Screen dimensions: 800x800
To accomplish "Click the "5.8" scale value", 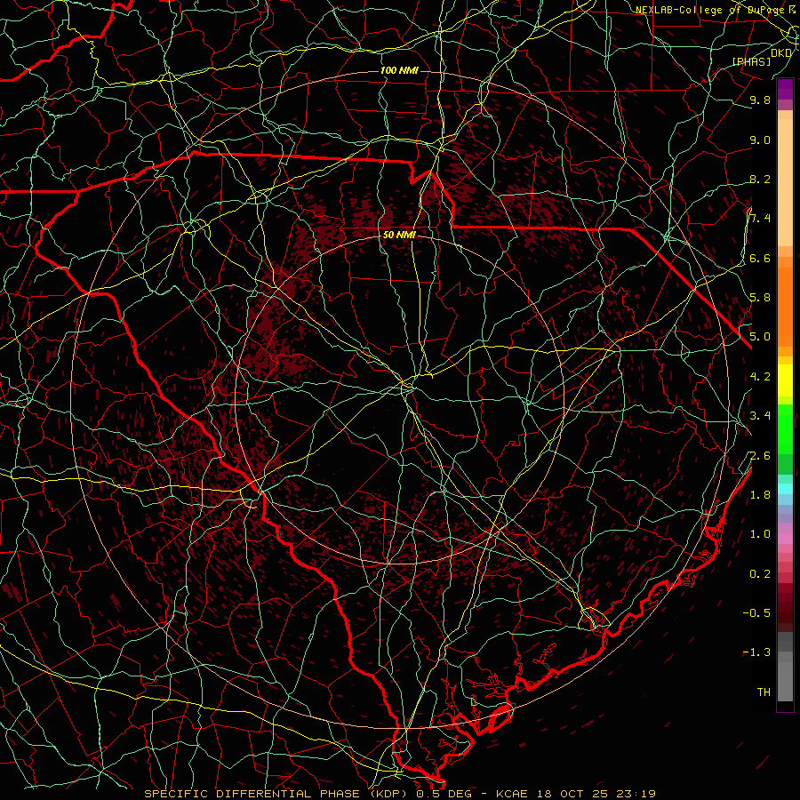I will click(x=760, y=298).
